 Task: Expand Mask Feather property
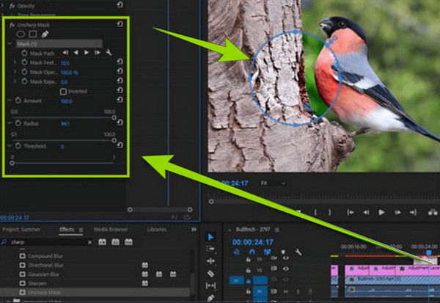click(x=15, y=62)
